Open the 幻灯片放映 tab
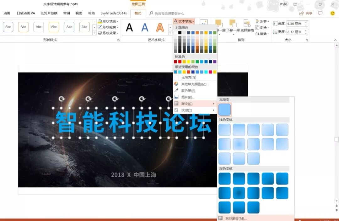 pyautogui.click(x=49, y=13)
